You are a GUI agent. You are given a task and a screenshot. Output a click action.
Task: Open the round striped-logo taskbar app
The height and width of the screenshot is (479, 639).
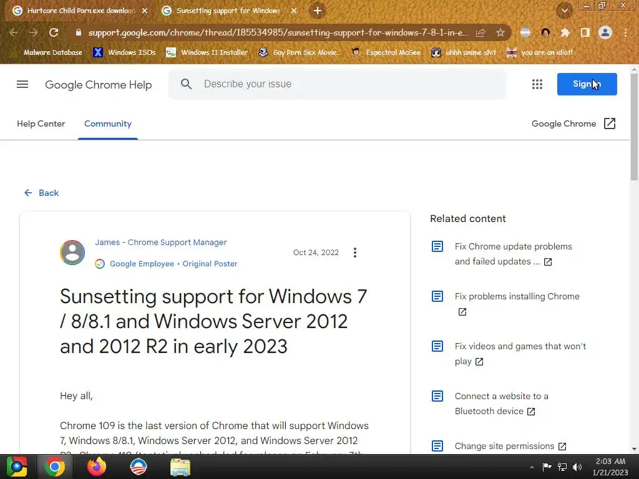tap(138, 467)
